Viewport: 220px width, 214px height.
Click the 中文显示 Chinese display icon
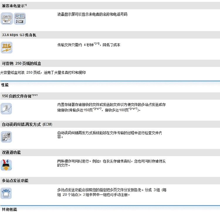coord(20,19)
